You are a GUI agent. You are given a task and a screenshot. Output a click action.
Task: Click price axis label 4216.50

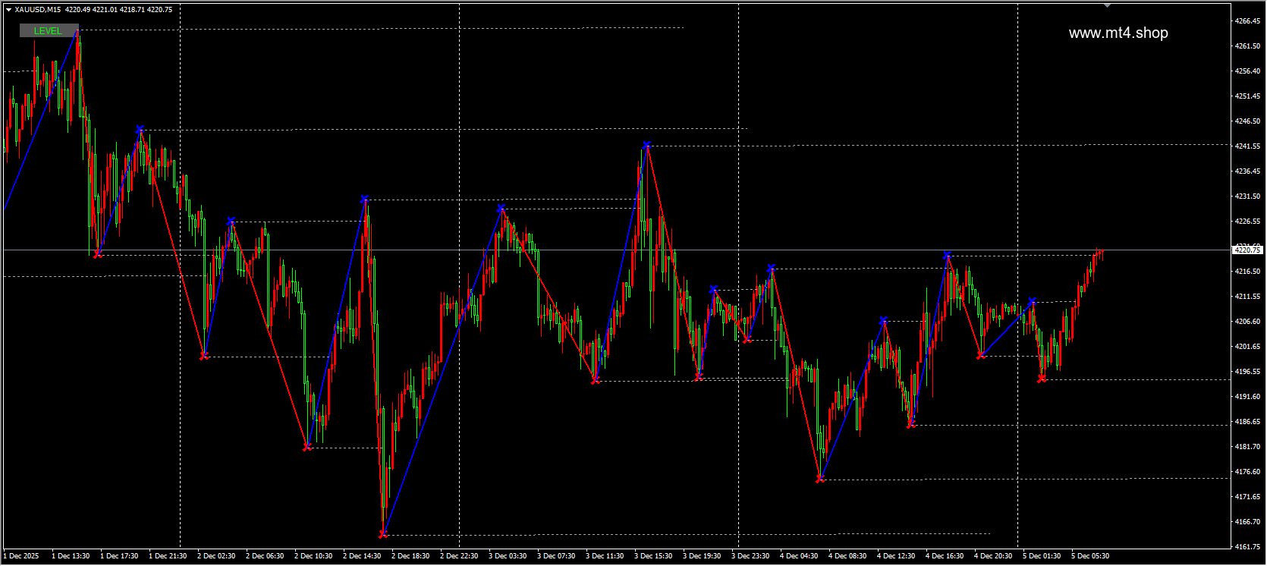pos(1247,272)
